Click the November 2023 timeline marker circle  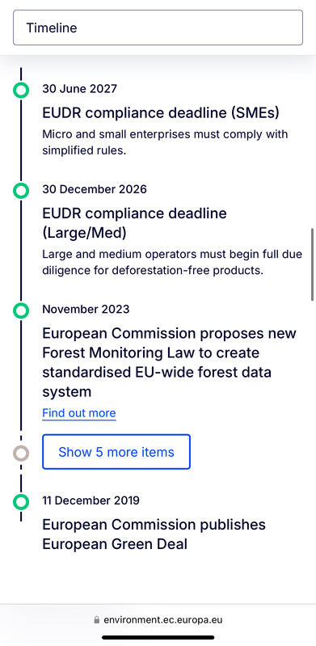point(21,310)
